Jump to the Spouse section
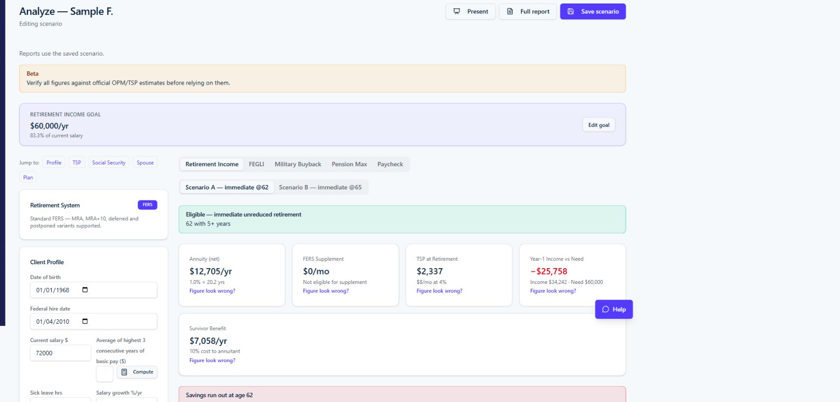840x402 pixels. 145,162
